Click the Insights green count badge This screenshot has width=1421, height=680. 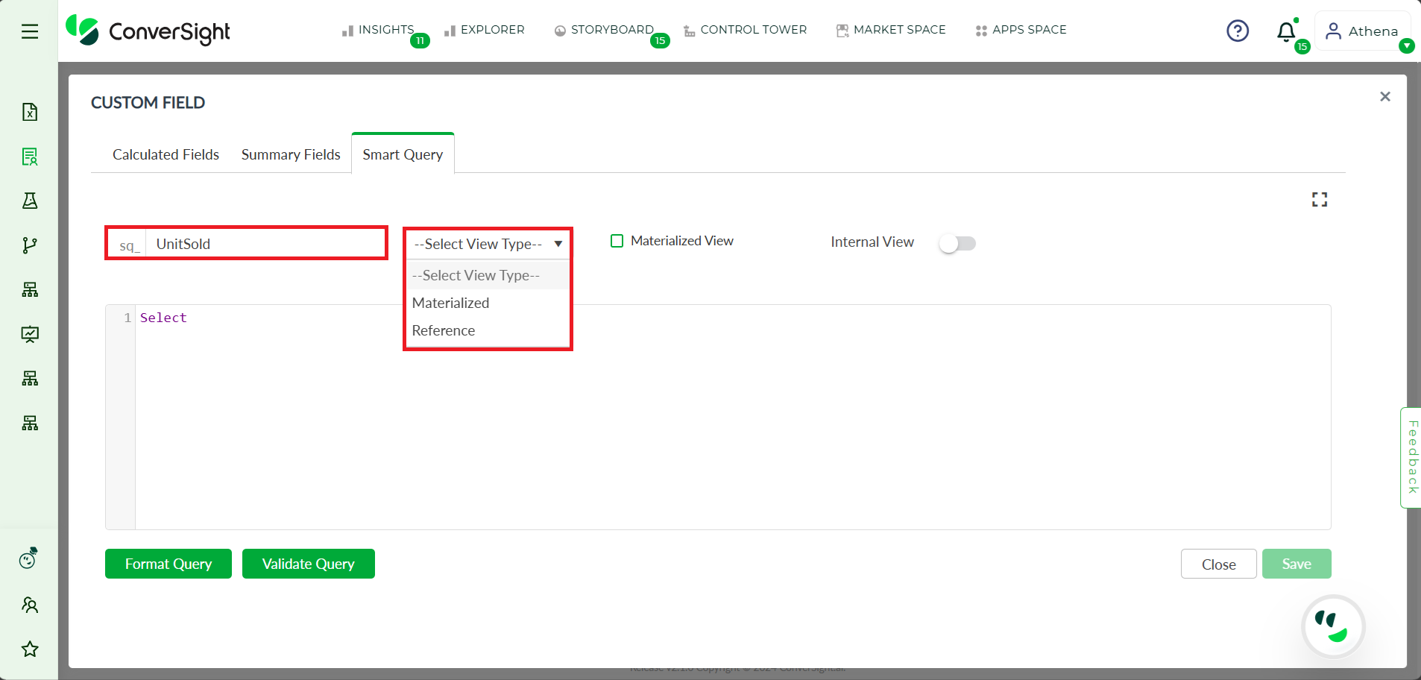[x=420, y=40]
